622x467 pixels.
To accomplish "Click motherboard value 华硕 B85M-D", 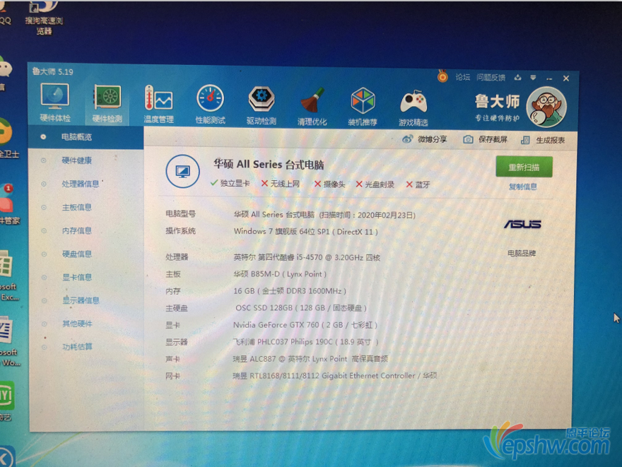I will tap(280, 274).
